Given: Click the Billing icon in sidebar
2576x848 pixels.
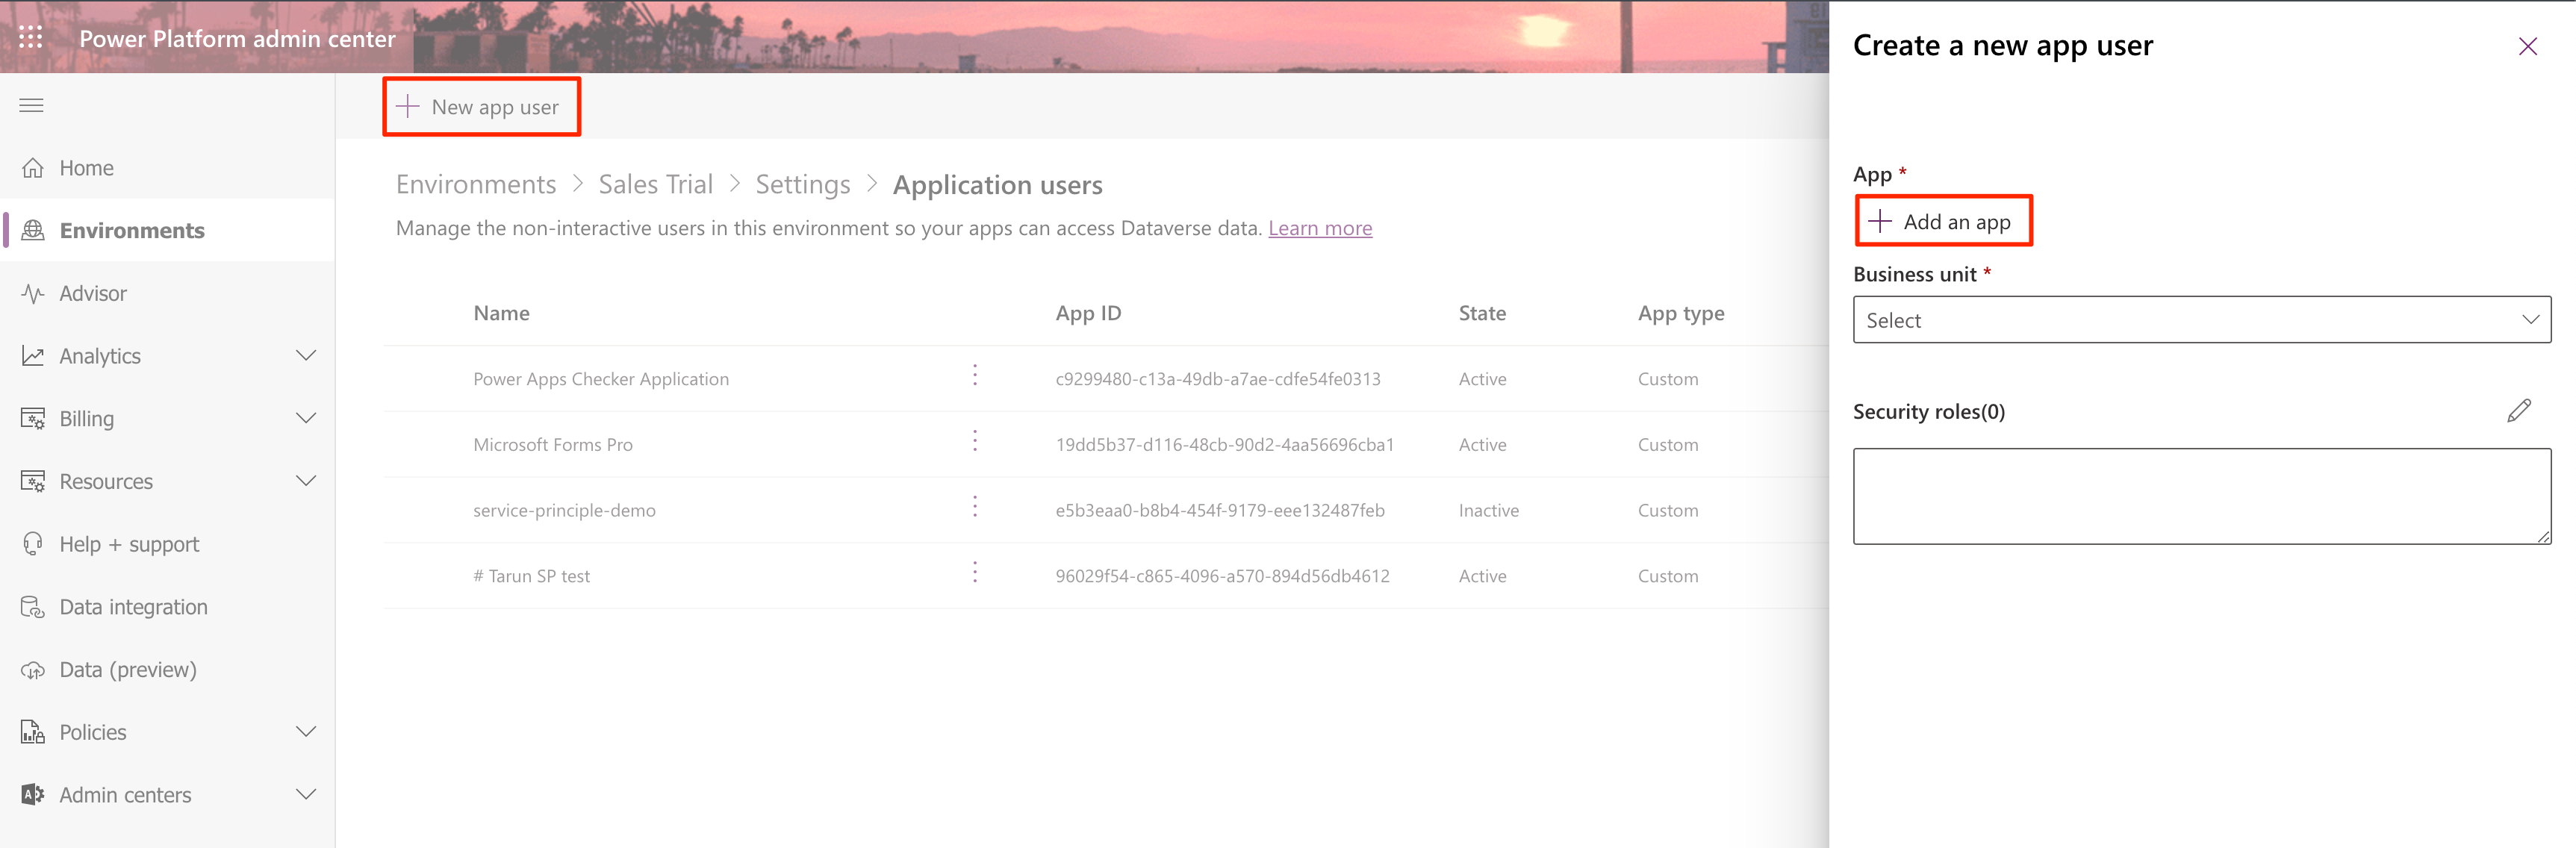Looking at the screenshot, I should [x=33, y=418].
